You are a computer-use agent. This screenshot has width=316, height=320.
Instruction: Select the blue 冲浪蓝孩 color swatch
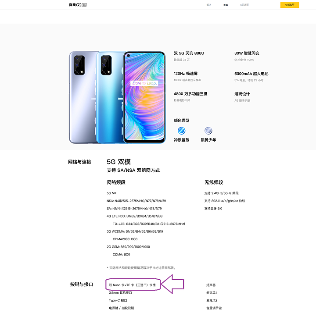[181, 131]
